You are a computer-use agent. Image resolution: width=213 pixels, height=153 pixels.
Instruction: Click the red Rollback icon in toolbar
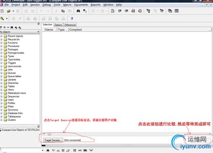140,11
